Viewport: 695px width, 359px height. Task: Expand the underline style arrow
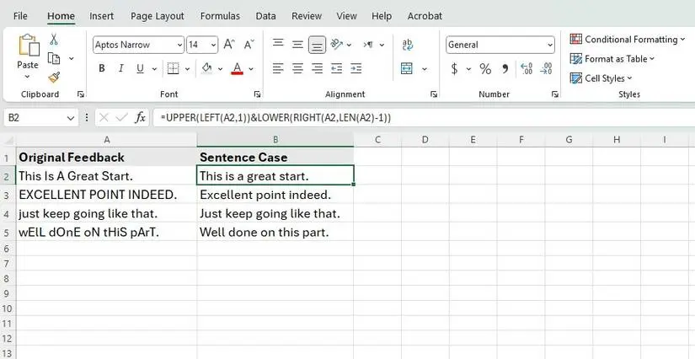coord(154,69)
